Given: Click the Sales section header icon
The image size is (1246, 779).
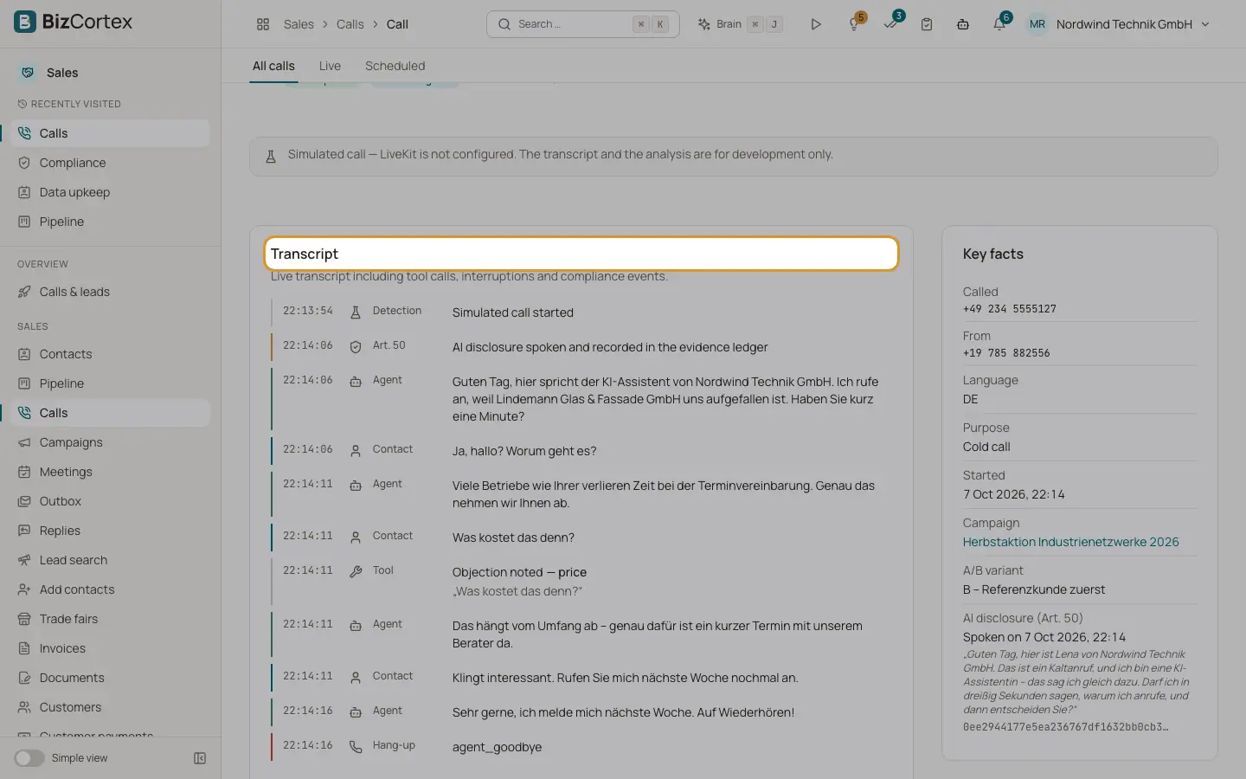Looking at the screenshot, I should point(28,73).
